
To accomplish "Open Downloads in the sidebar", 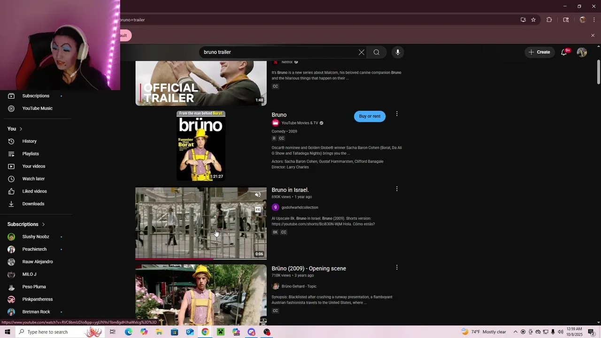I will click(x=33, y=204).
